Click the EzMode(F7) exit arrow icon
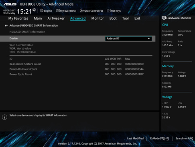 (167, 139)
